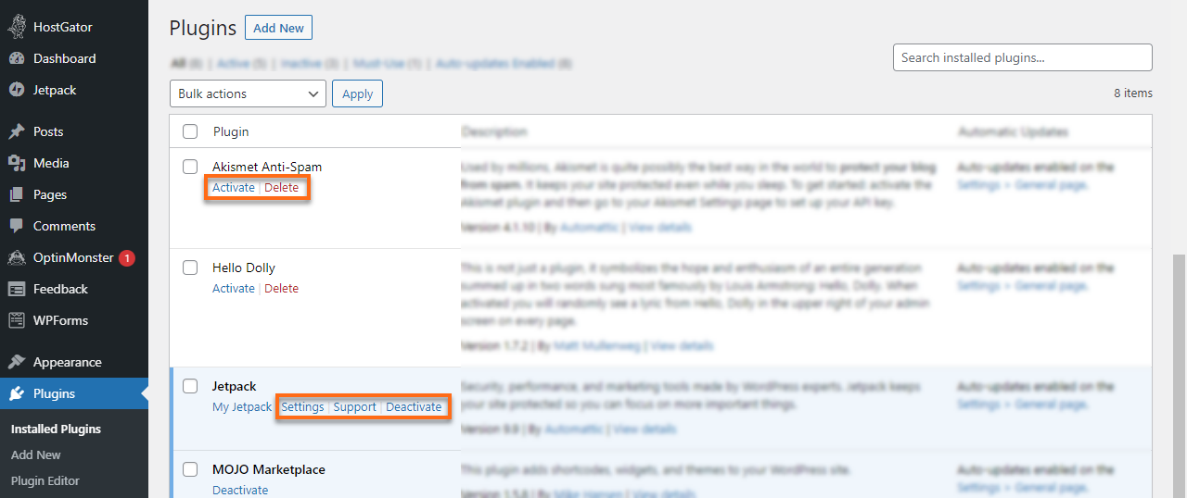This screenshot has height=498, width=1187.
Task: Click the OptinMonster monster icon
Action: (x=17, y=257)
